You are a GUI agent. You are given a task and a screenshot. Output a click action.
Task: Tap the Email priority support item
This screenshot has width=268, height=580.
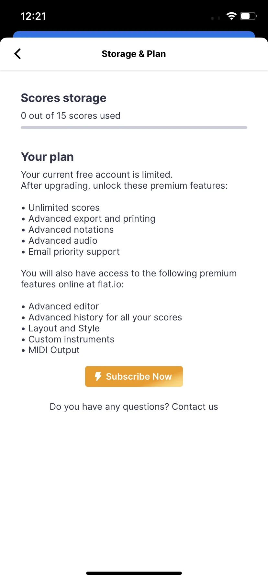pos(74,251)
